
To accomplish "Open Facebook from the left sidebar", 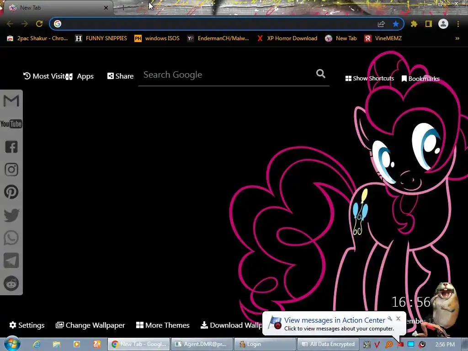I will [x=11, y=147].
